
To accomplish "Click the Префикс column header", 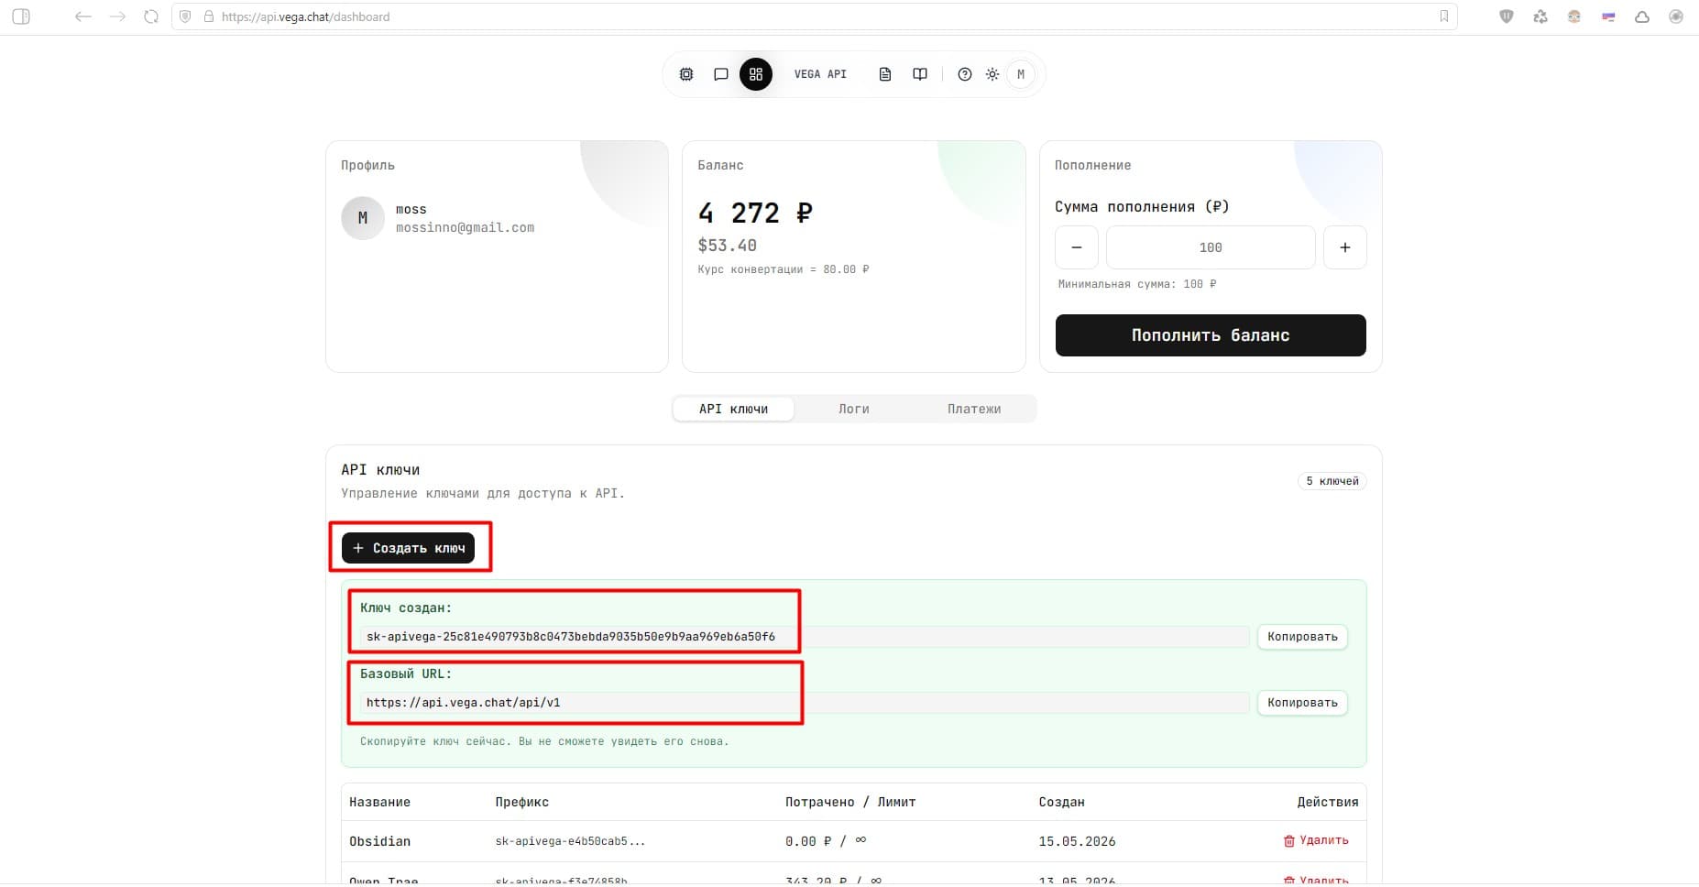I will point(521,802).
